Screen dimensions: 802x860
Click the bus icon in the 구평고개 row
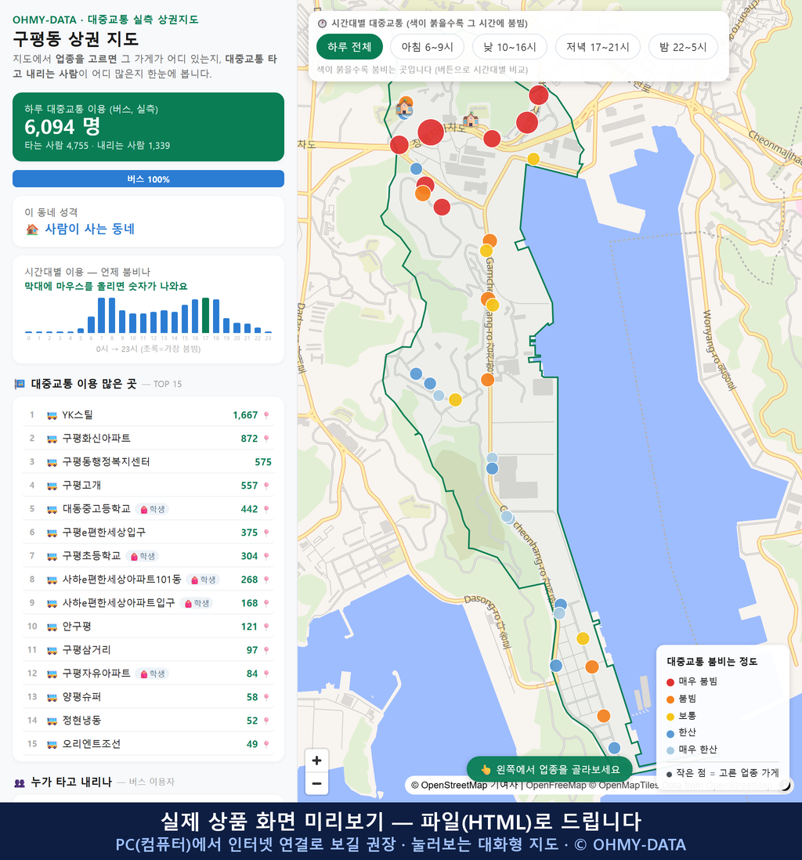(52, 486)
